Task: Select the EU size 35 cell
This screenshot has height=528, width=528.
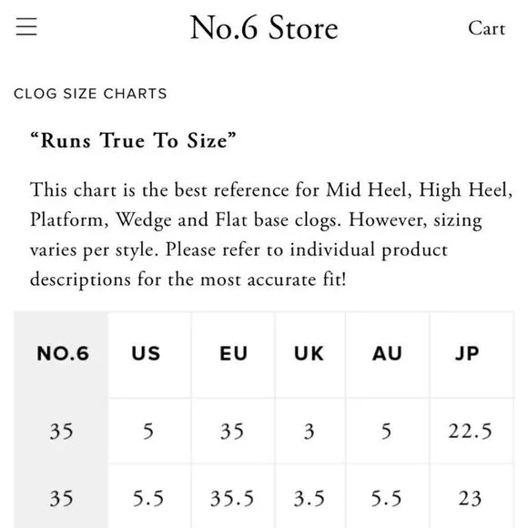Action: 232,431
